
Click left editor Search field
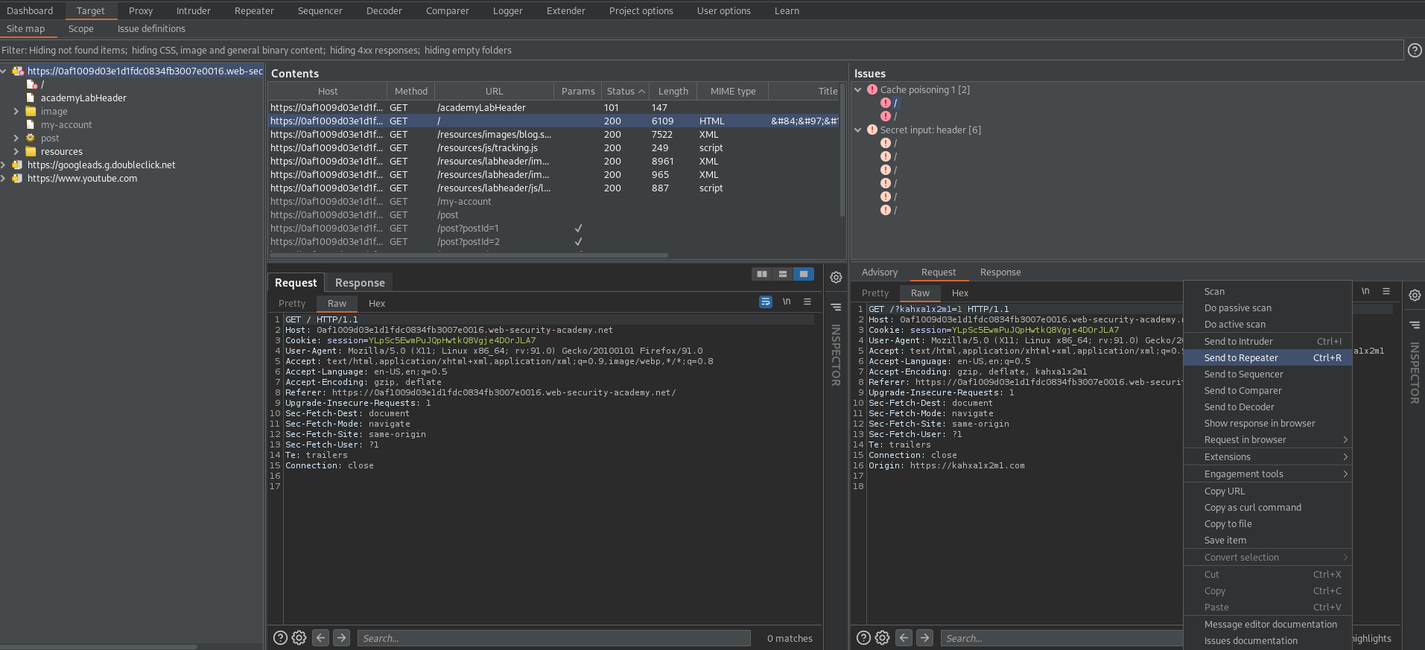click(x=554, y=638)
